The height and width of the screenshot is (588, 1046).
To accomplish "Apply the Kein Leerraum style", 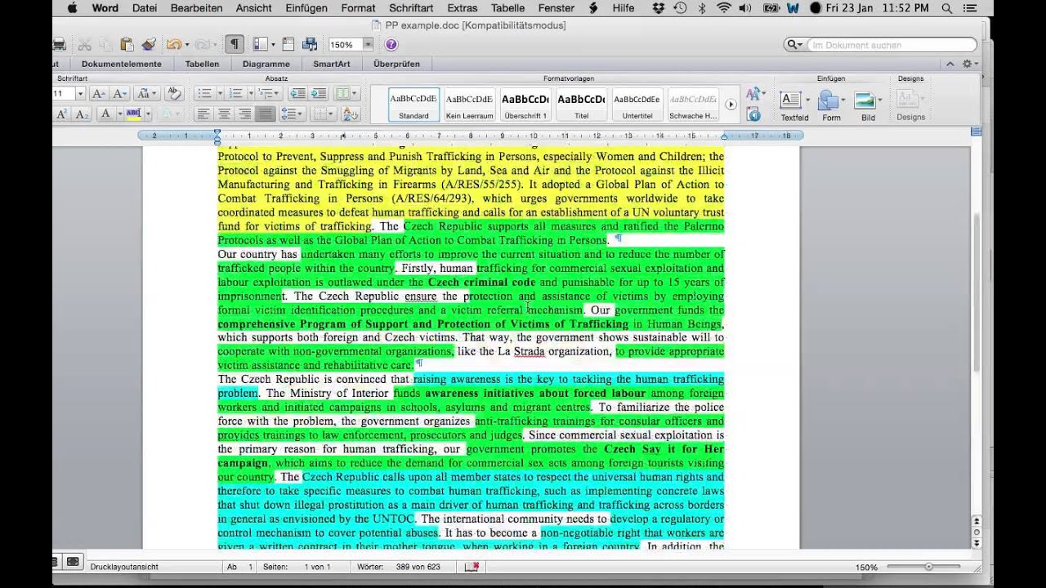I will click(469, 105).
